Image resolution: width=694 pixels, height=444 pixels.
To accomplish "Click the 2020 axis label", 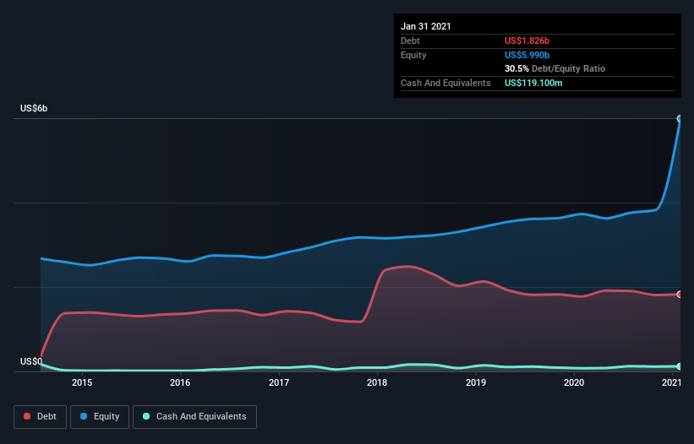I will (574, 382).
